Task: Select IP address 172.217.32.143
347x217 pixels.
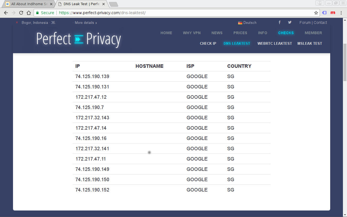Action: (x=92, y=118)
